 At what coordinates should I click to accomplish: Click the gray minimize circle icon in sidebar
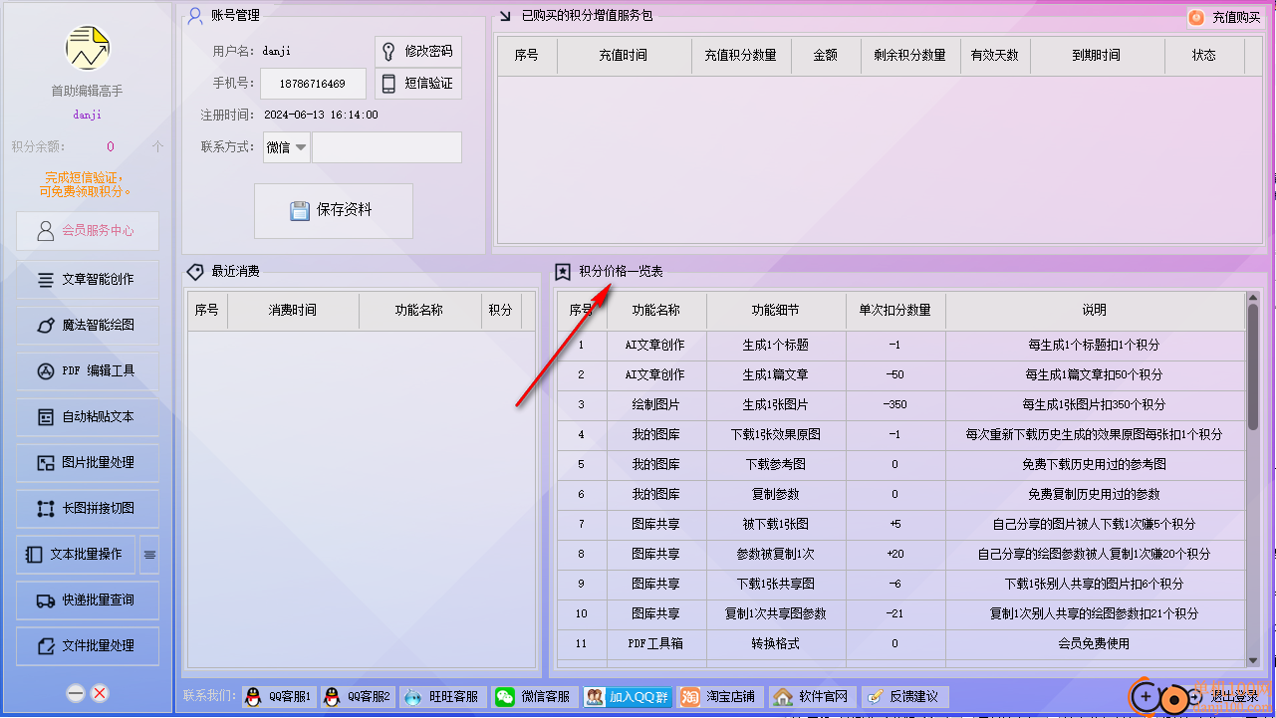point(76,694)
